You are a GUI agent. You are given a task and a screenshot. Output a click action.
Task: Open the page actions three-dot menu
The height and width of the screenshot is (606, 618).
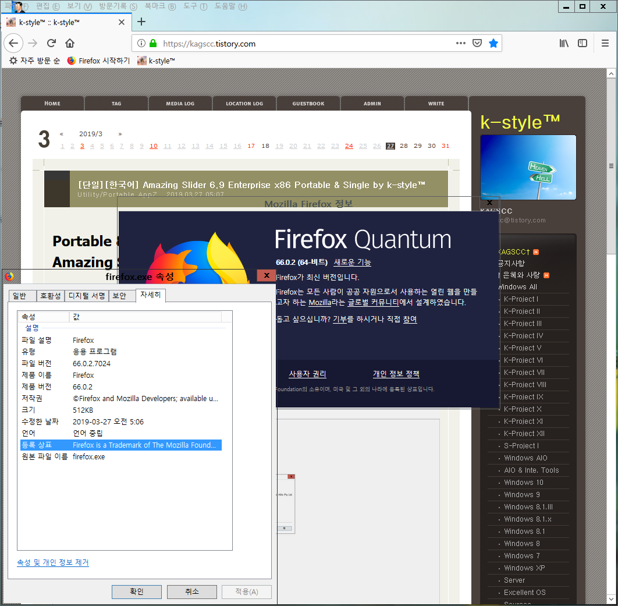[460, 44]
